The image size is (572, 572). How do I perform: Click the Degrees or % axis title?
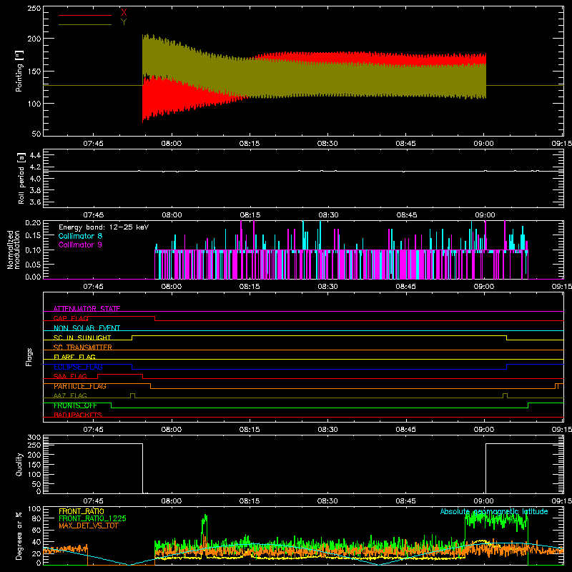tap(19, 536)
